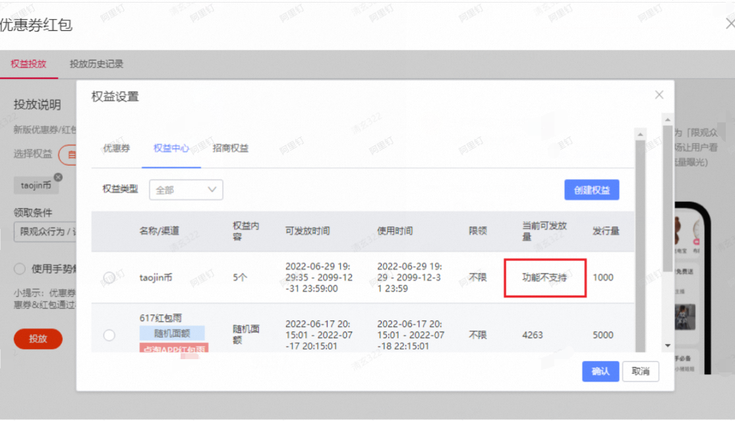
Task: Click the red 投放 button
Action: click(38, 339)
